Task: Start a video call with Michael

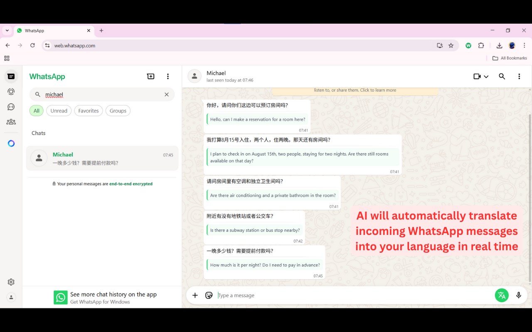Action: click(x=477, y=76)
